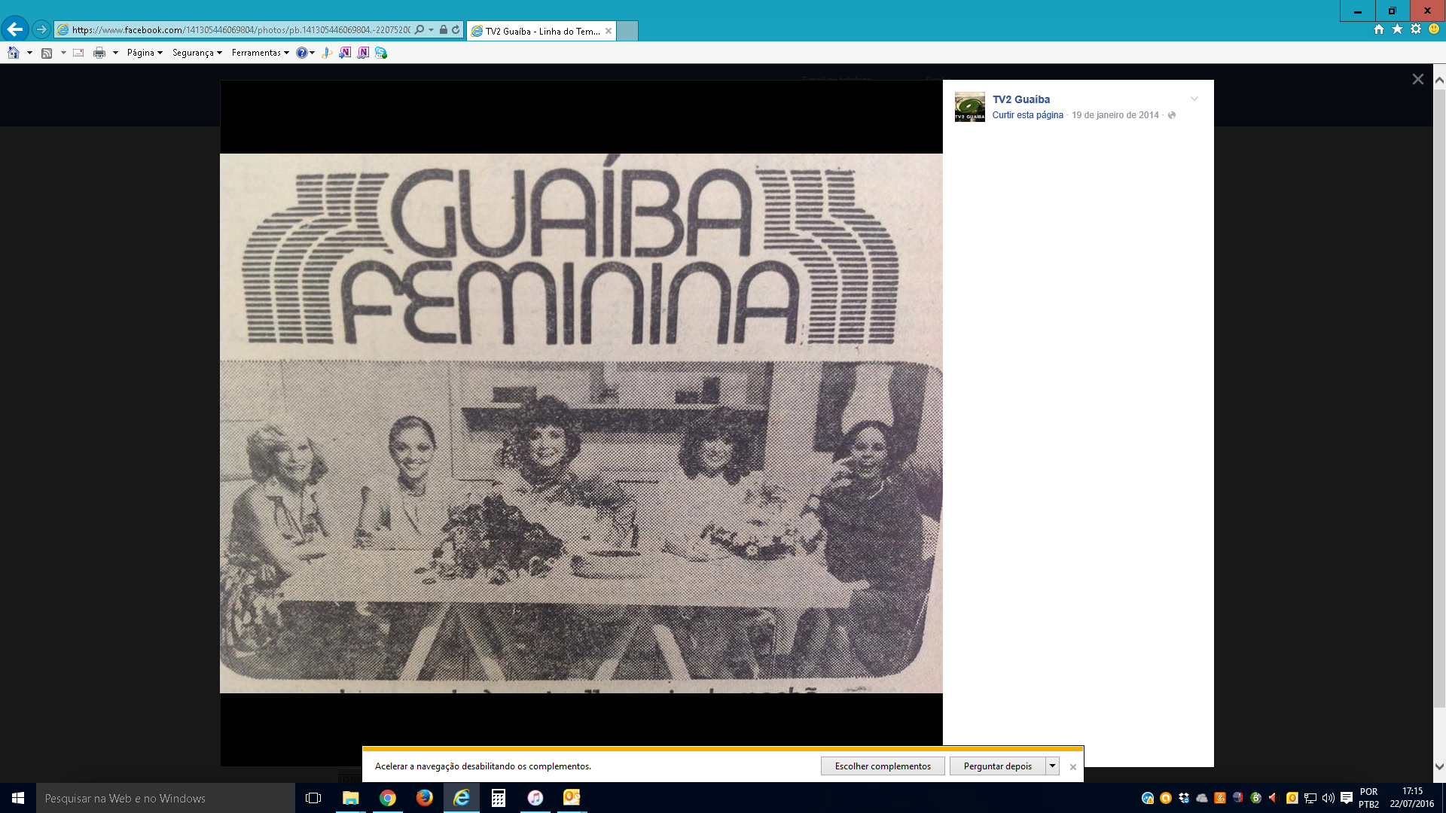
Task: Click the search magnifier in address bar
Action: click(419, 30)
